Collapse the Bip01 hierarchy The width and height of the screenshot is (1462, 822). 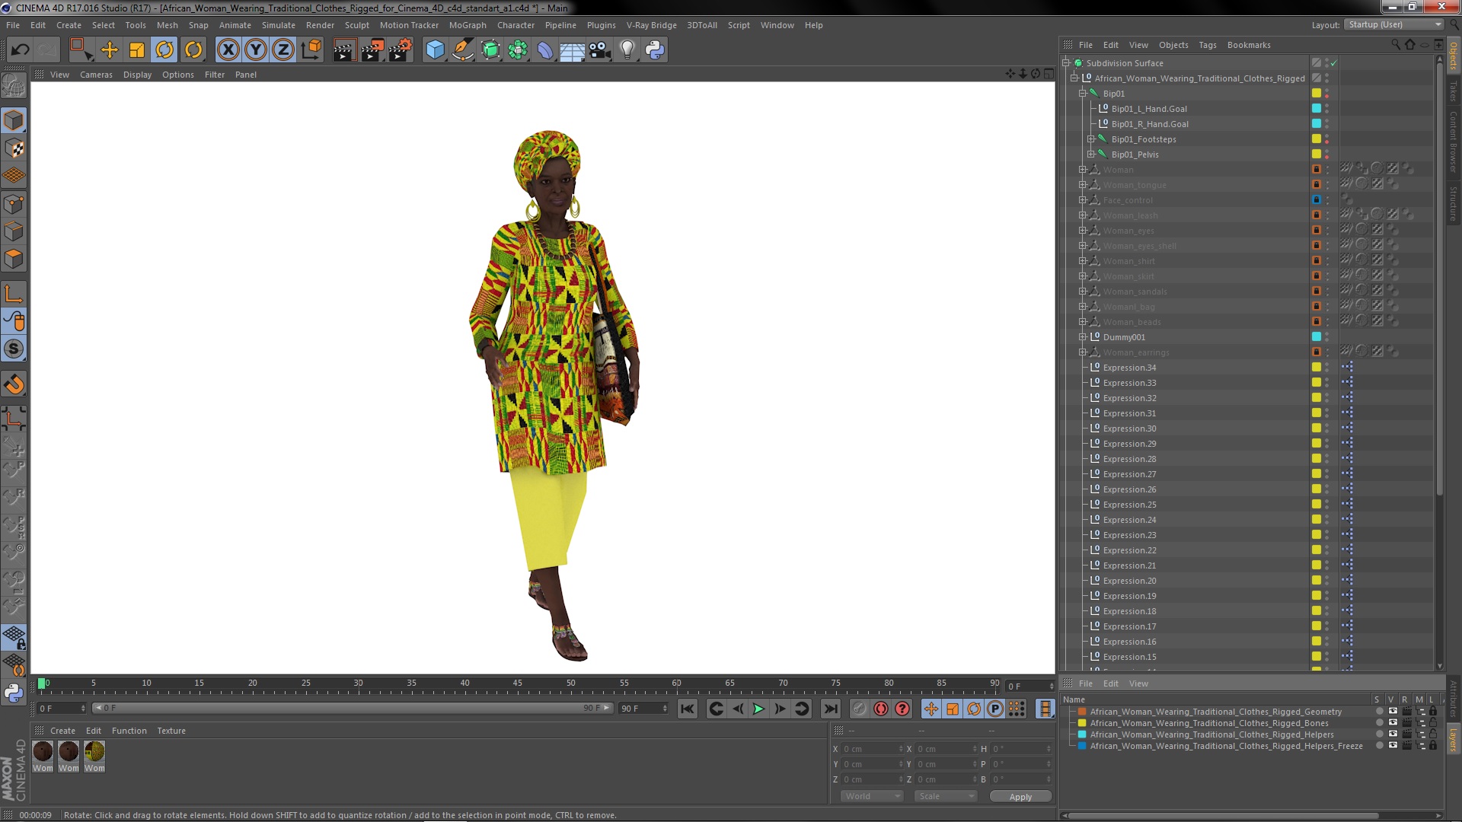coord(1083,94)
